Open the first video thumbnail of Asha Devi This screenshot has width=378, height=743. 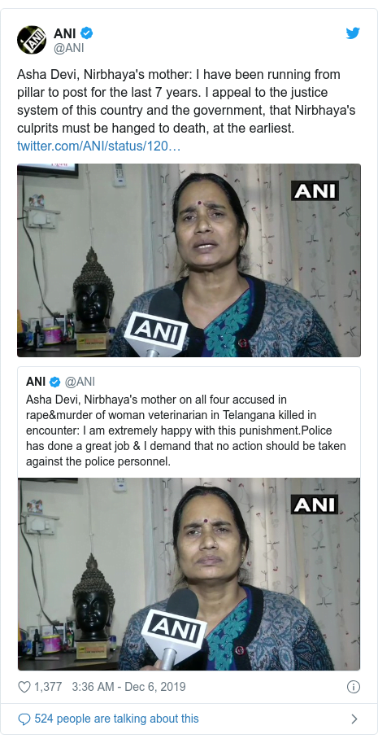tap(189, 260)
